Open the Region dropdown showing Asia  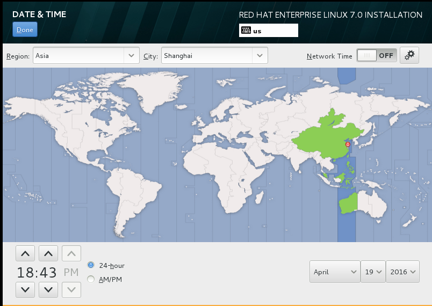tap(86, 55)
